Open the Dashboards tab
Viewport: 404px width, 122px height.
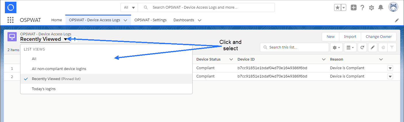pyautogui.click(x=184, y=20)
